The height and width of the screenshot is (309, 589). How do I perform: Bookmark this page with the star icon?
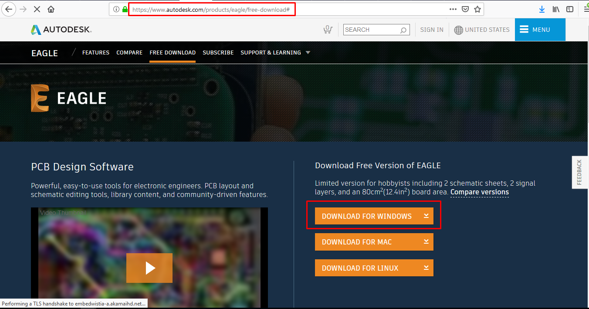point(477,9)
